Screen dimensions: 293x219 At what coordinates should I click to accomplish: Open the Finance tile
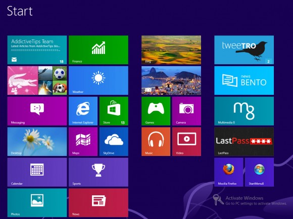(x=99, y=50)
